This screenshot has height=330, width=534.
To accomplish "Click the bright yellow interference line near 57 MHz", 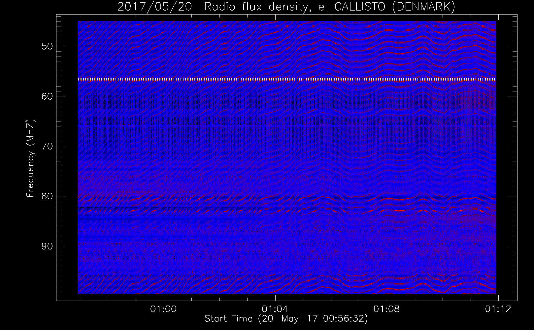I will coord(287,80).
